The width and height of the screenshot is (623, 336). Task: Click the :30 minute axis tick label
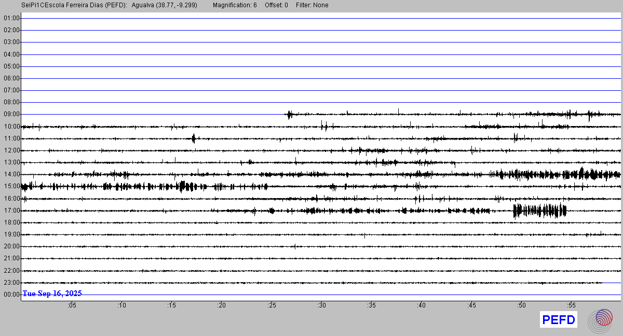coord(321,306)
